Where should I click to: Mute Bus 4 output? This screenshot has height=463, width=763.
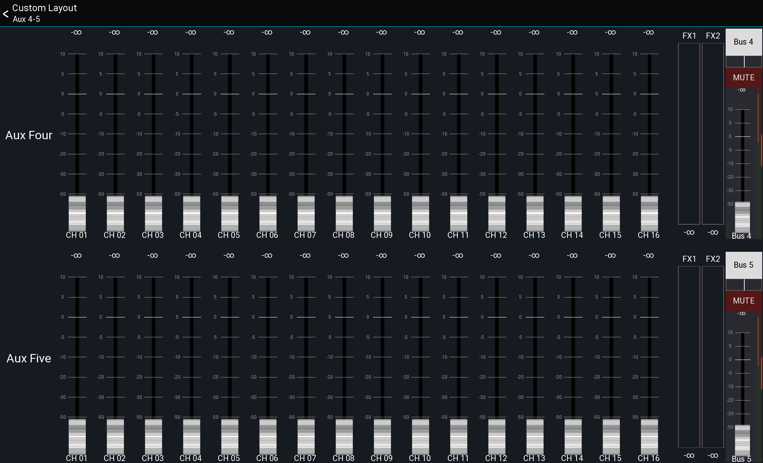coord(744,78)
